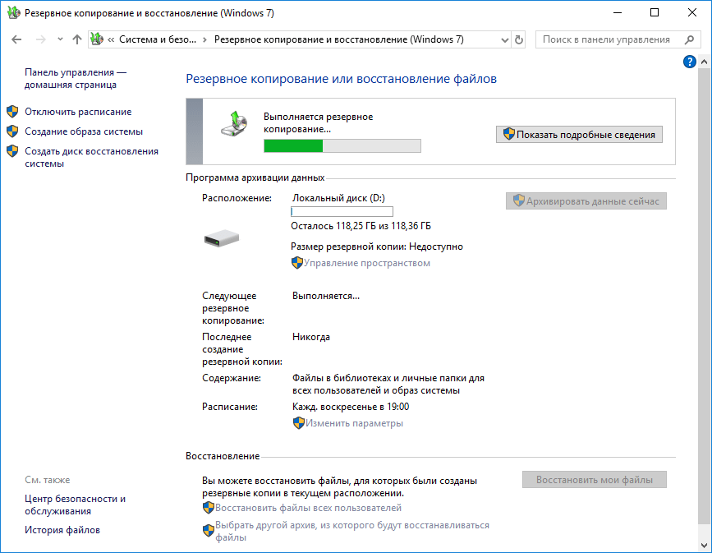The height and width of the screenshot is (553, 712).
Task: Open «Центр безопасности и обслуживания»
Action: click(75, 505)
